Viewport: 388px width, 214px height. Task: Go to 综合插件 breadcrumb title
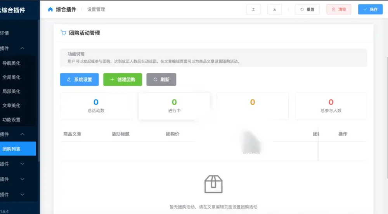pos(66,9)
